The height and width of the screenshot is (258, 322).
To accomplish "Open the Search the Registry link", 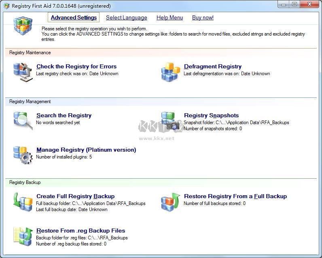I will point(64,115).
